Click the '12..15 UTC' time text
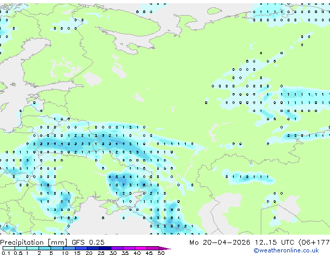The image size is (330, 255). [274, 243]
